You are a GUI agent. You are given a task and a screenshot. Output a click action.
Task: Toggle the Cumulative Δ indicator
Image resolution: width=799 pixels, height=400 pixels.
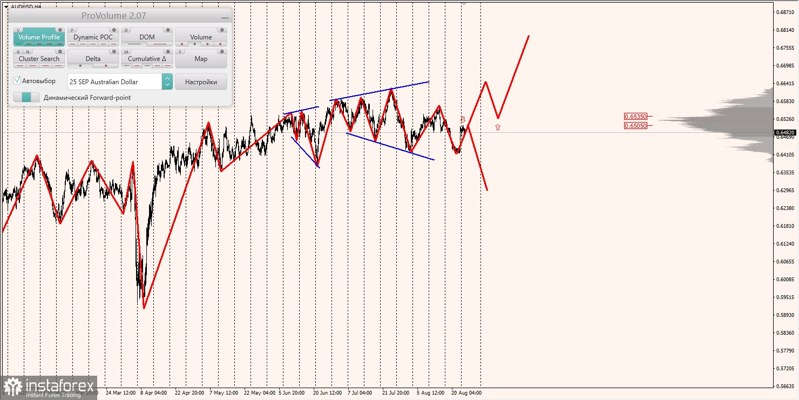147,59
